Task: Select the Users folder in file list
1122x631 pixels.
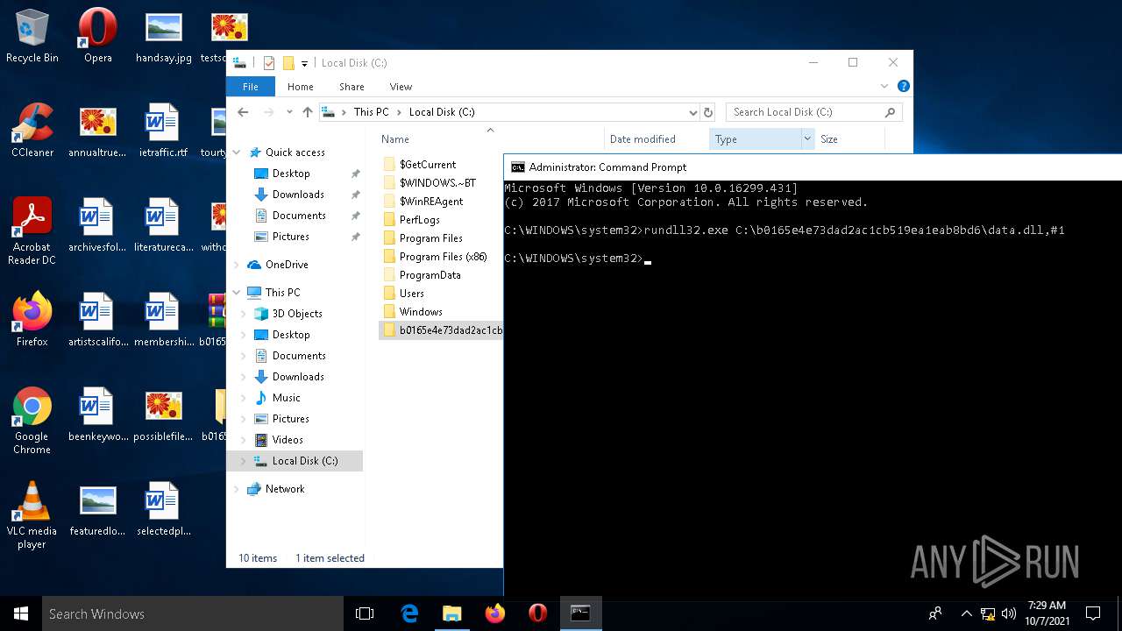Action: [x=411, y=294]
